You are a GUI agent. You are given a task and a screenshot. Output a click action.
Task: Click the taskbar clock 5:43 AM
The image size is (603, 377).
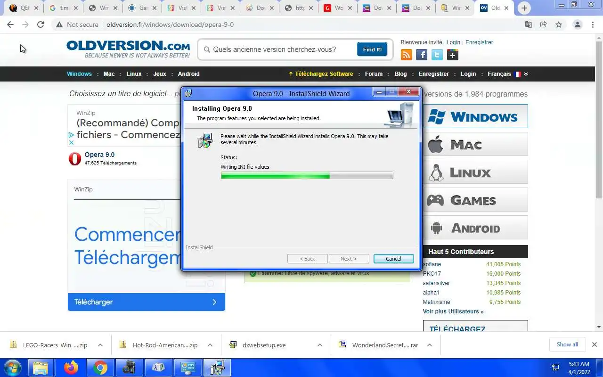[x=579, y=364]
